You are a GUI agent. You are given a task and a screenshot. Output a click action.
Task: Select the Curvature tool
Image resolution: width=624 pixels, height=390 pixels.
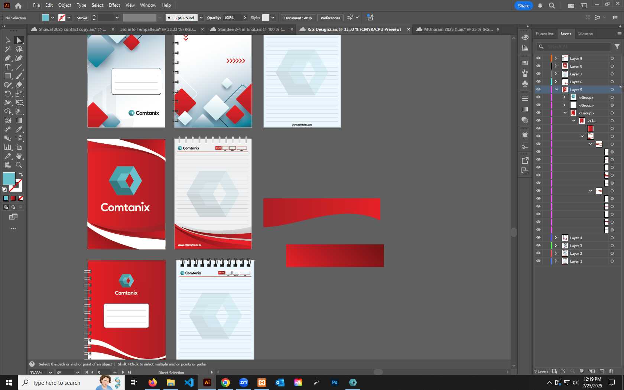19,58
